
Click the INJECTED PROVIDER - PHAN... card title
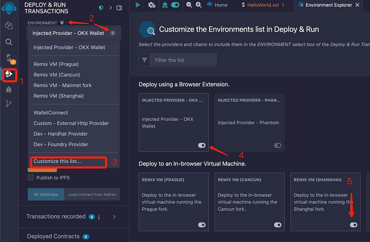click(249, 100)
